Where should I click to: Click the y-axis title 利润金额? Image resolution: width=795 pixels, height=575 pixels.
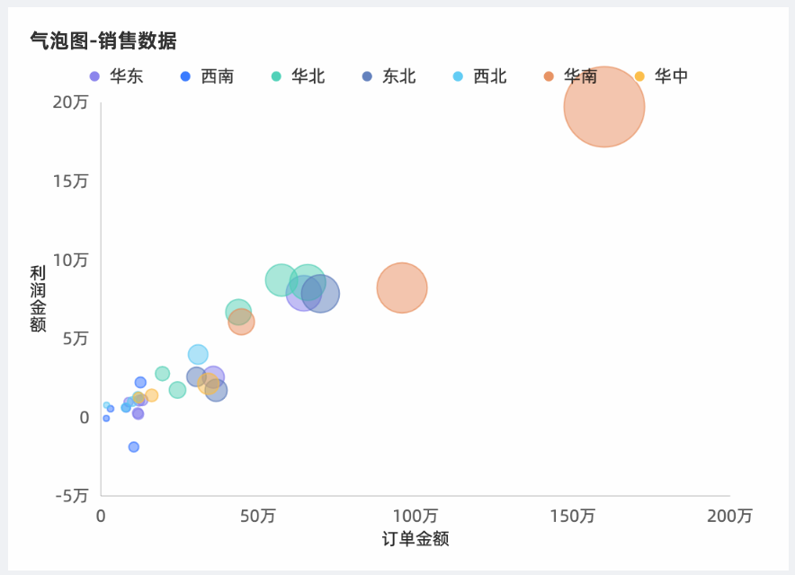pos(38,299)
